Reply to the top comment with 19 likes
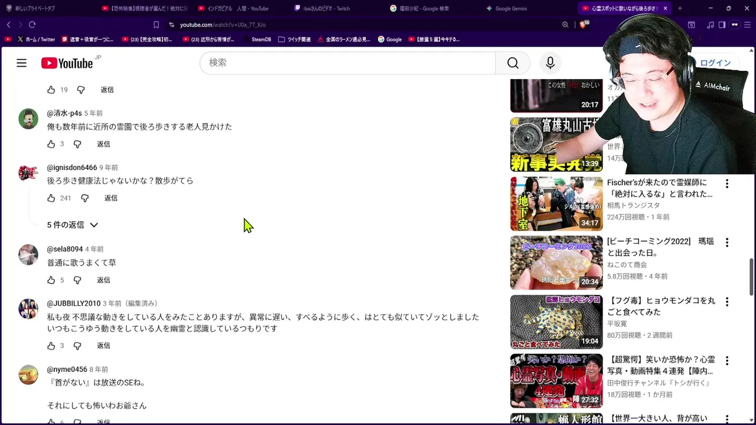The image size is (756, 425). 107,90
